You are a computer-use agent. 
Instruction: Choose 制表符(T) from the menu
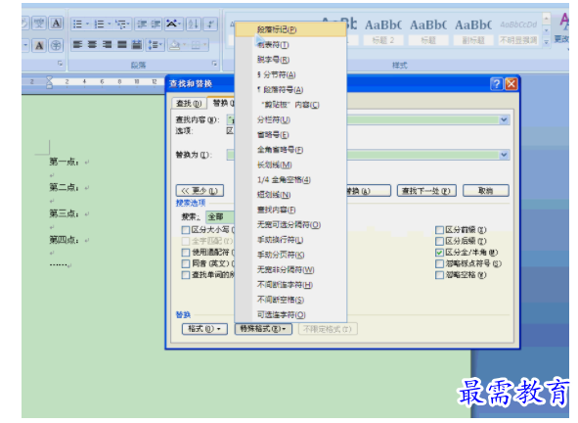pos(290,45)
